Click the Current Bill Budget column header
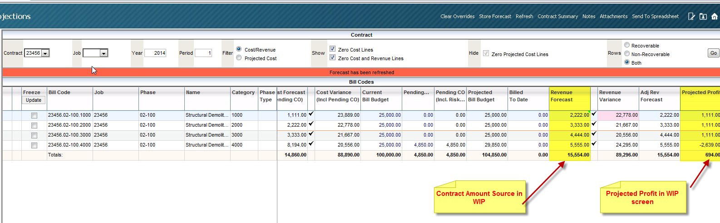This screenshot has width=720, height=223. tap(381, 98)
